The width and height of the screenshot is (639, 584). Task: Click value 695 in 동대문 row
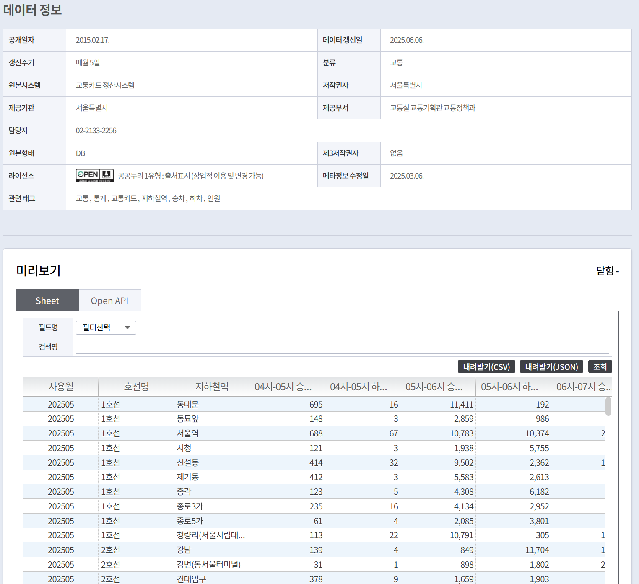[x=316, y=405]
